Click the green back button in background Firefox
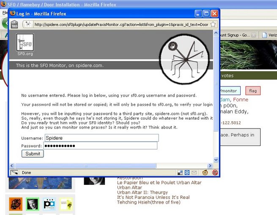Screen dimensions: 277x215 point(5,23)
